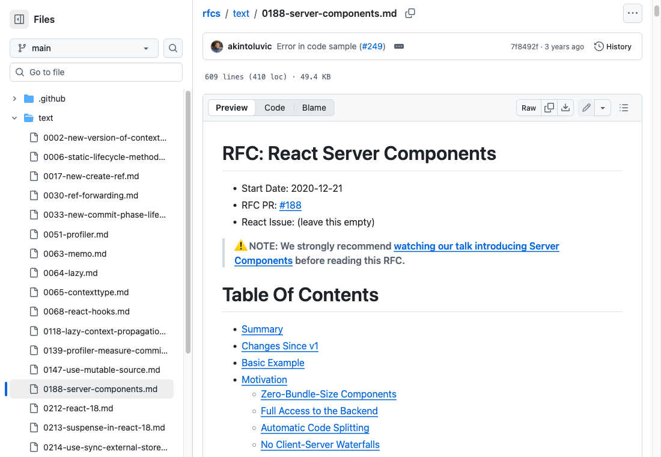Jump to Automatic Code Splitting section
Screen dimensions: 661x457
pyautogui.click(x=315, y=428)
